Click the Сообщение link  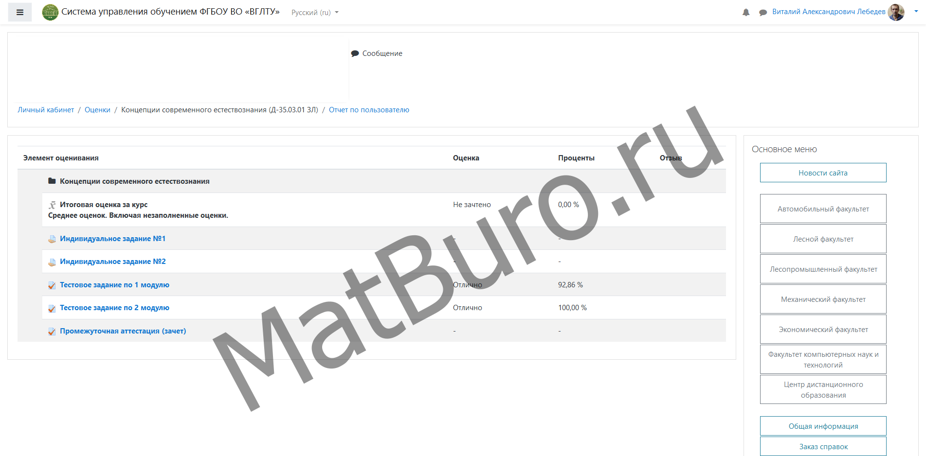point(382,53)
